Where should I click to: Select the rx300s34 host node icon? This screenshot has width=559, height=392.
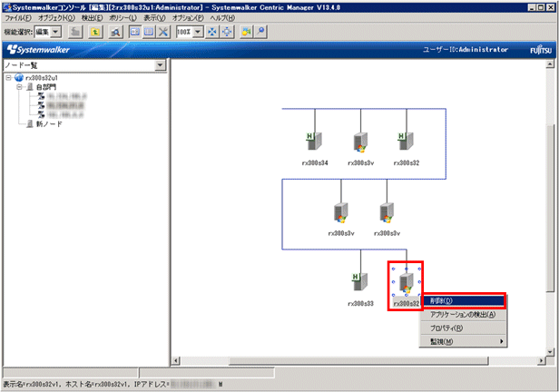click(314, 141)
